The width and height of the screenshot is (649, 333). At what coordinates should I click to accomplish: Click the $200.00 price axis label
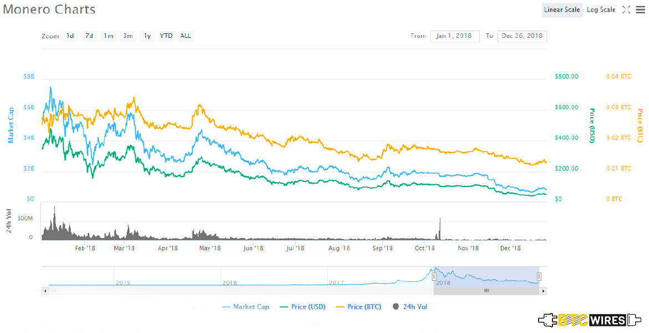(567, 169)
